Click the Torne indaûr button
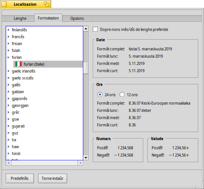The height and width of the screenshot is (189, 204). coord(53,178)
